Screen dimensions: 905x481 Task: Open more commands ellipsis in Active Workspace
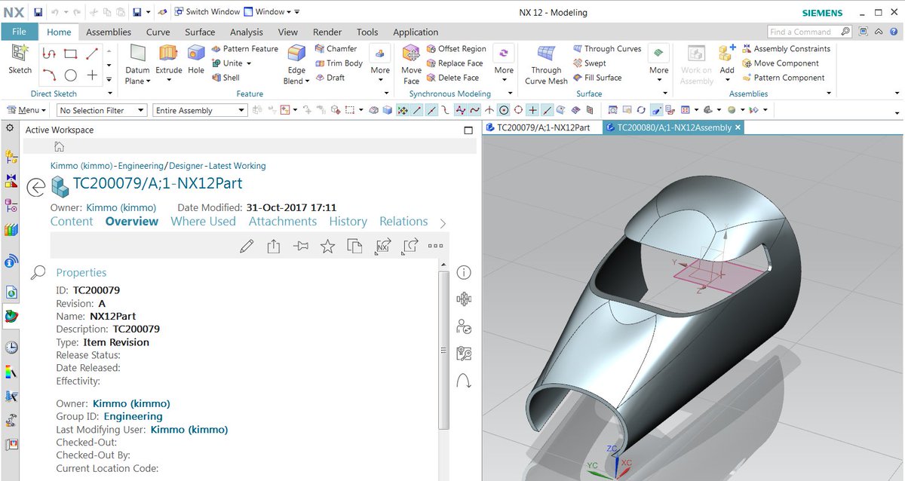(x=435, y=246)
